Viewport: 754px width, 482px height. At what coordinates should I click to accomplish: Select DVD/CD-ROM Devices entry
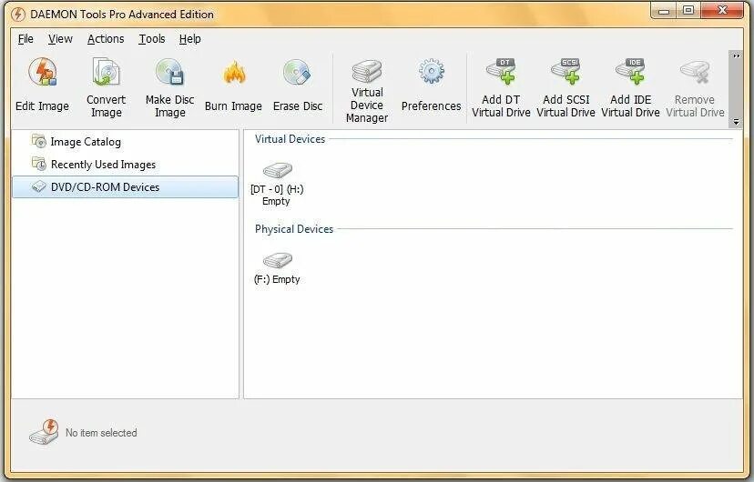pyautogui.click(x=125, y=186)
